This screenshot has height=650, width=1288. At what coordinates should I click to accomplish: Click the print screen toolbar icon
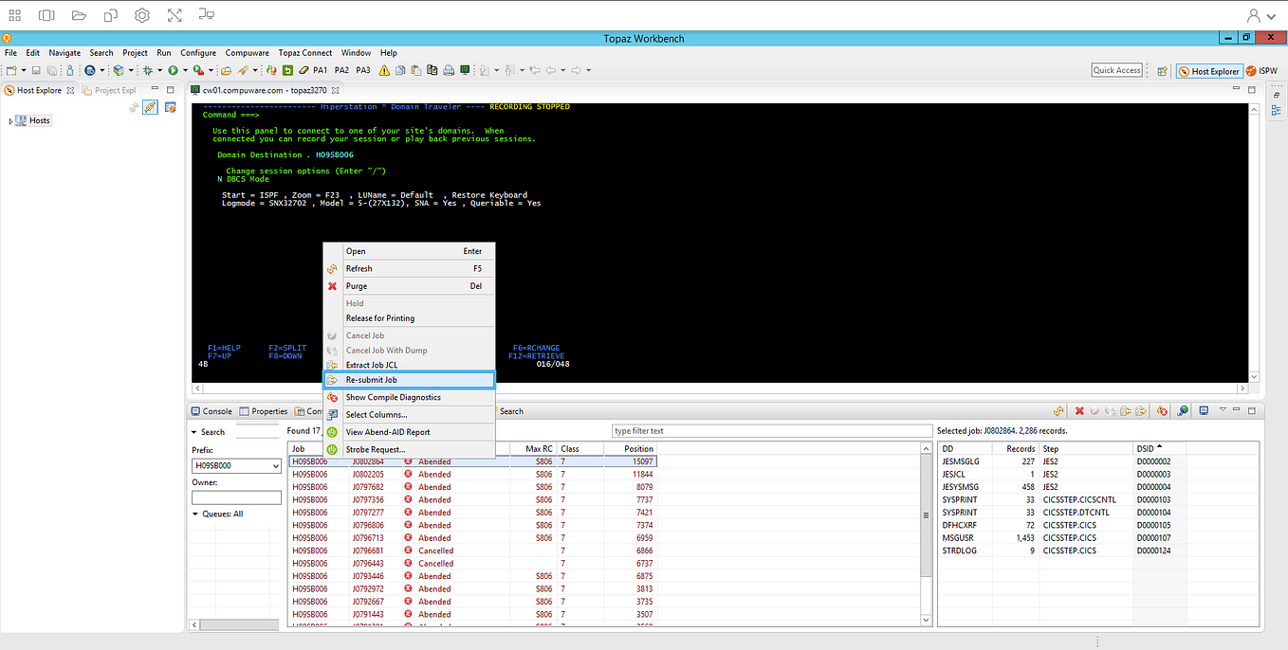[450, 70]
